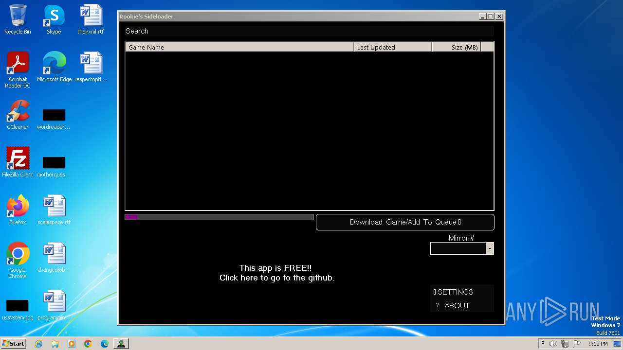Click the Search field in Sideloader
The width and height of the screenshot is (623, 350).
click(x=309, y=31)
